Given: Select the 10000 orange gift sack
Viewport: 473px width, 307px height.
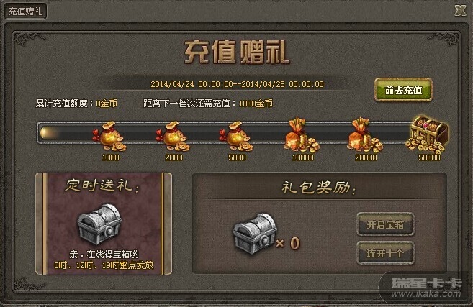Looking at the screenshot, I should (302, 134).
